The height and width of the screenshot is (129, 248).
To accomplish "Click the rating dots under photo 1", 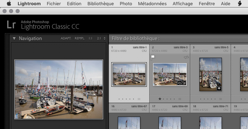I will point(126,99).
